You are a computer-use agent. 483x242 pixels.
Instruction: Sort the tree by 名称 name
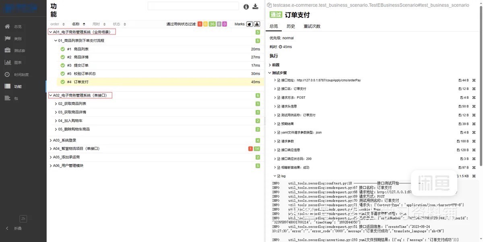click(x=78, y=24)
